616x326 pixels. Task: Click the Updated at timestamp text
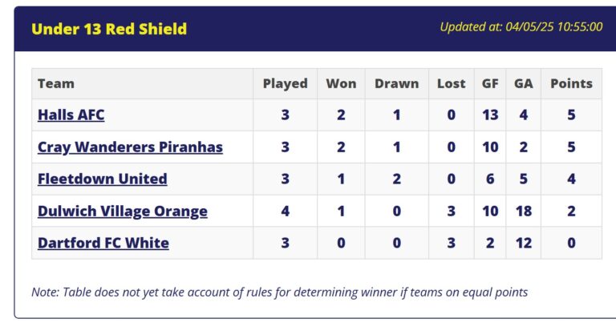(521, 26)
